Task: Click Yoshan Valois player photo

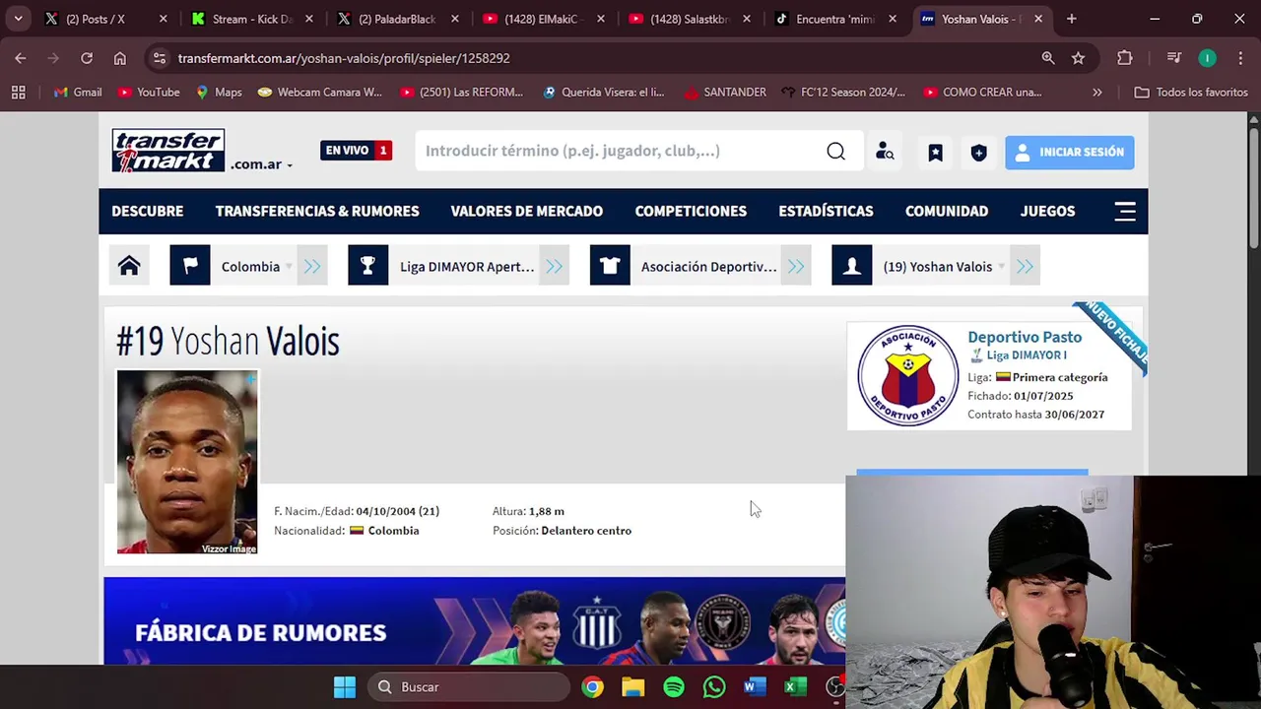Action: point(187,462)
